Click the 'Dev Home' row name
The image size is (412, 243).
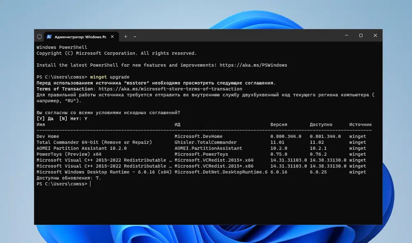[48, 136]
